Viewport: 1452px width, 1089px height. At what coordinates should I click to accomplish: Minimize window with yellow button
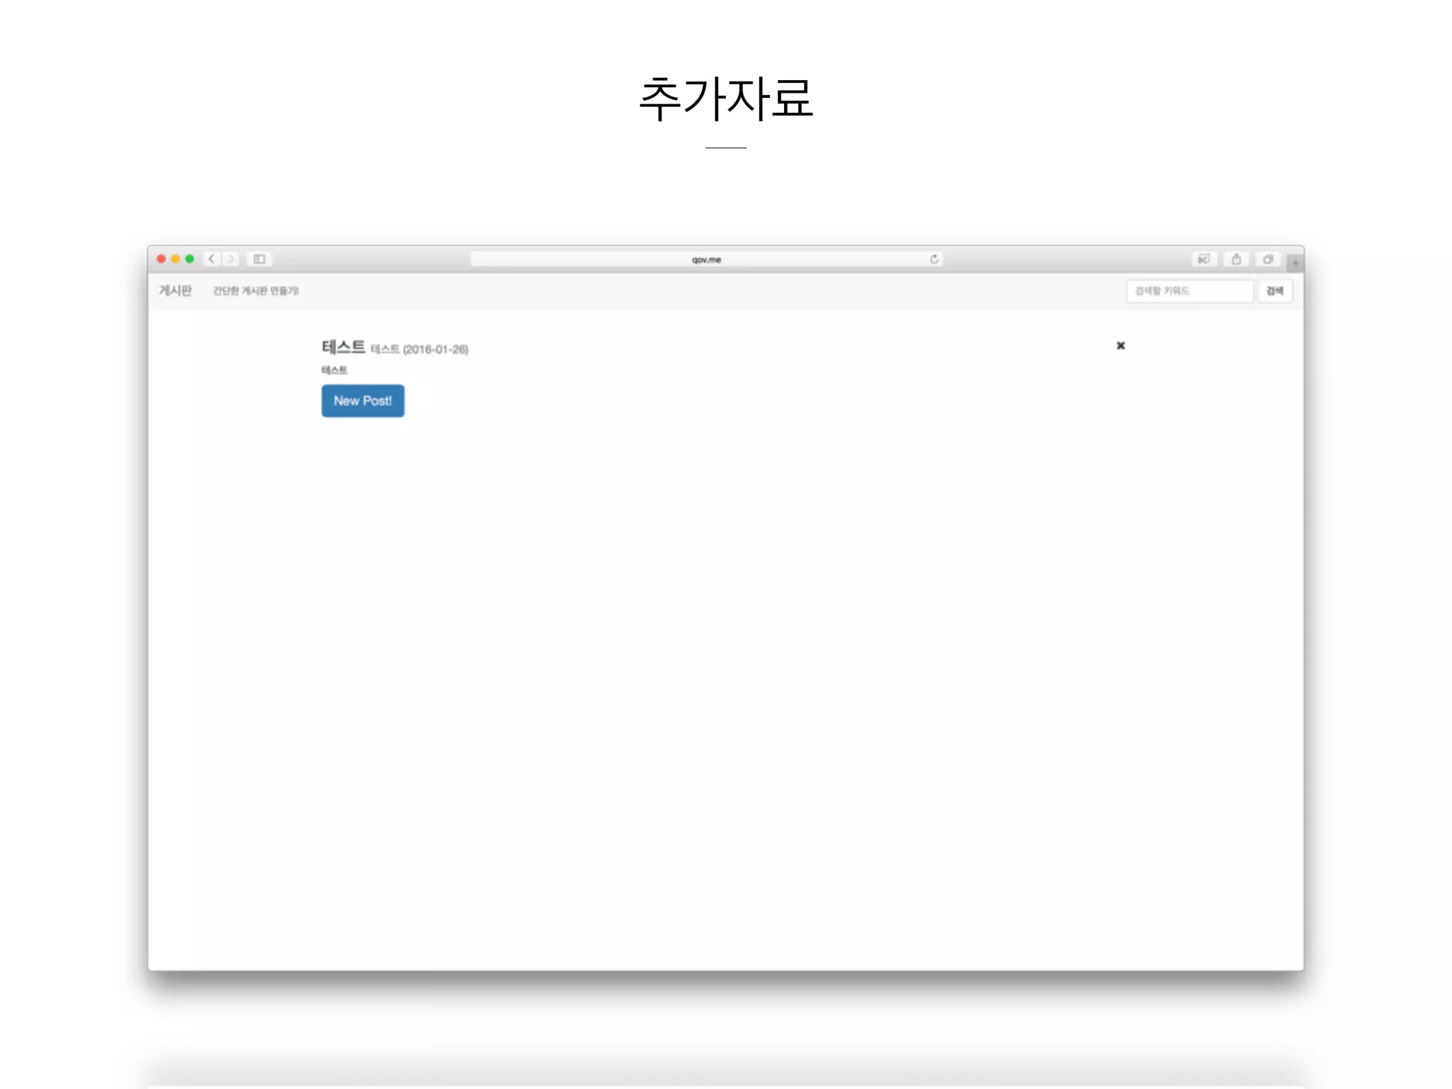[176, 259]
